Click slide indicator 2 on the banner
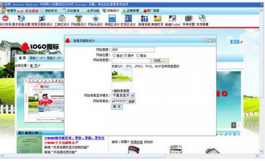 239,125
